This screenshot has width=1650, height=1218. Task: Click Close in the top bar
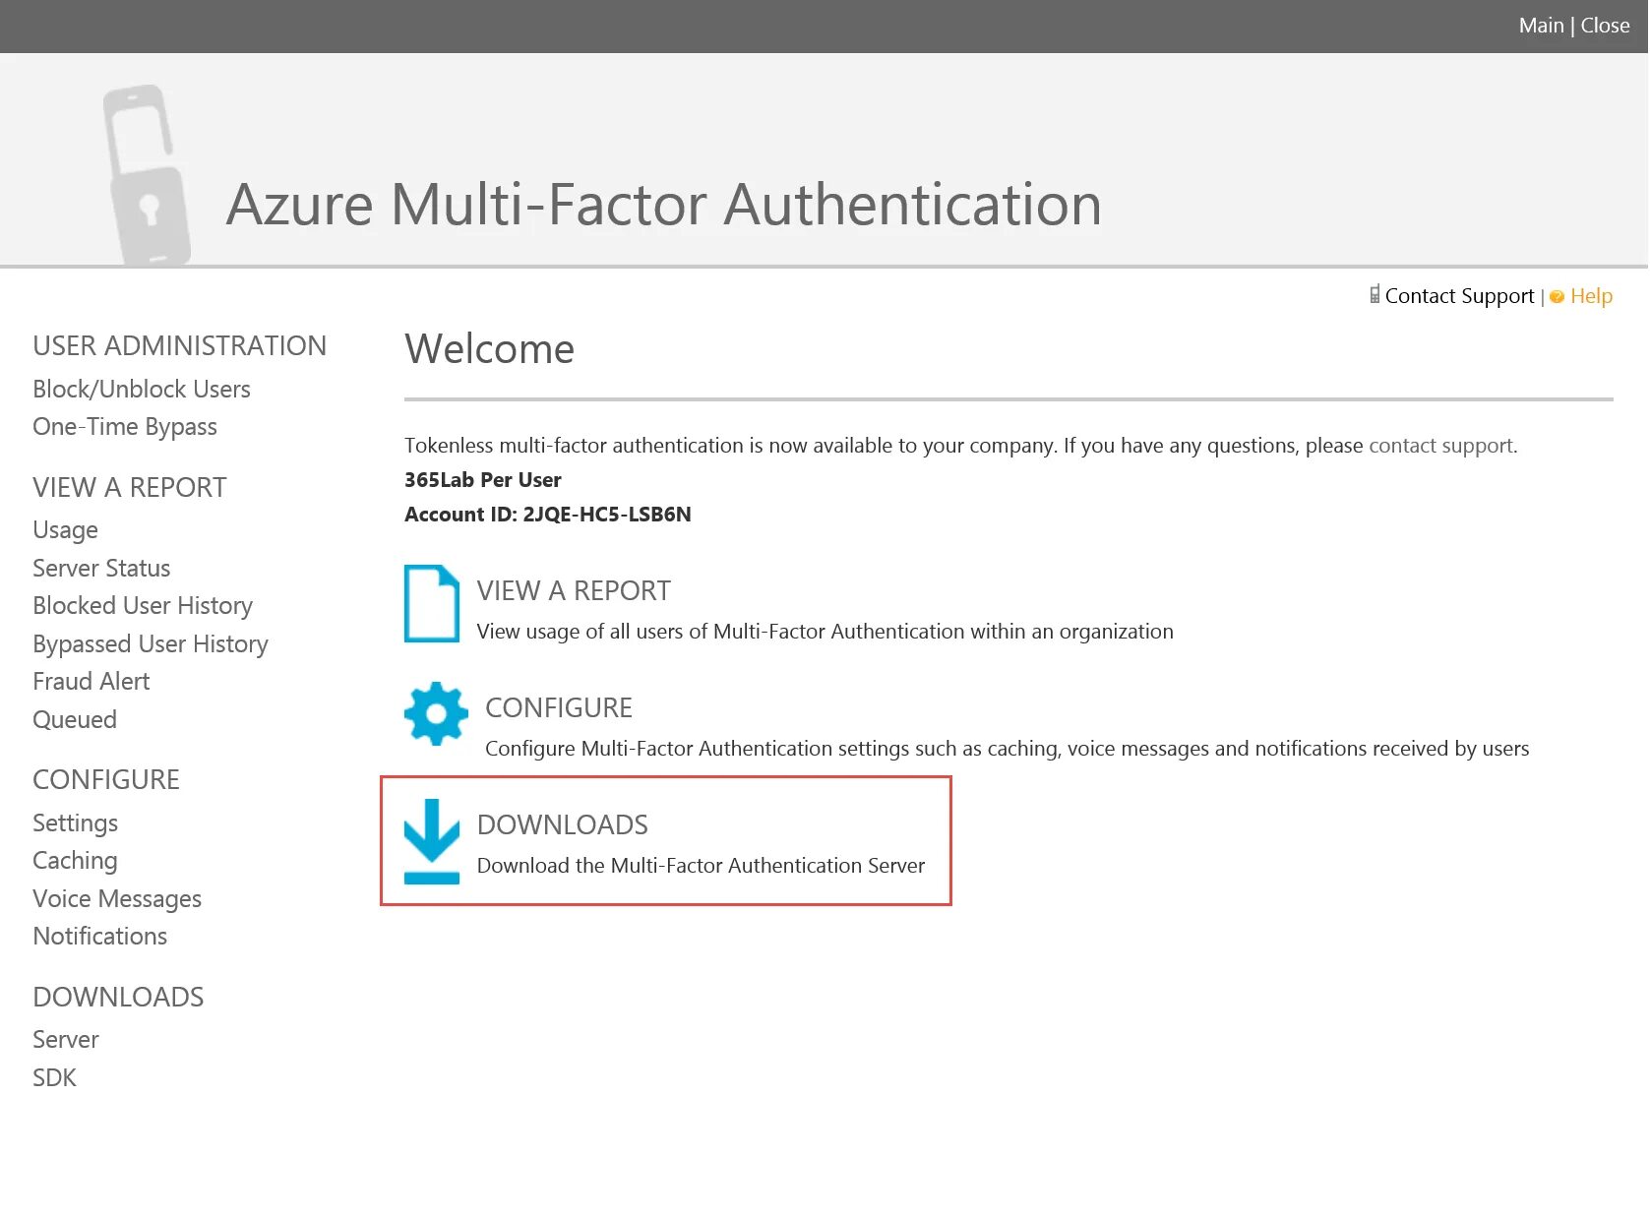(x=1605, y=26)
